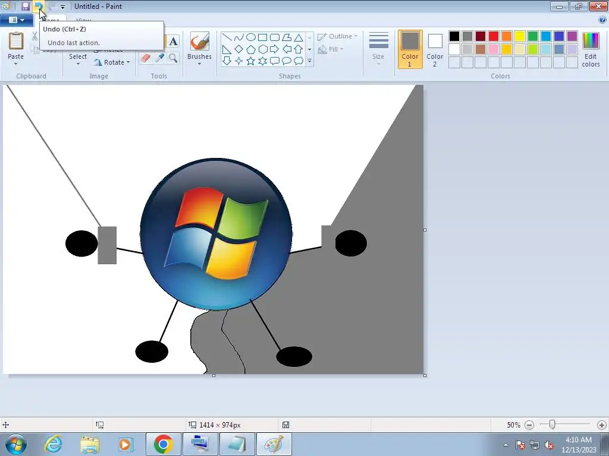
Task: Click the zoom in plus button
Action: pos(602,425)
